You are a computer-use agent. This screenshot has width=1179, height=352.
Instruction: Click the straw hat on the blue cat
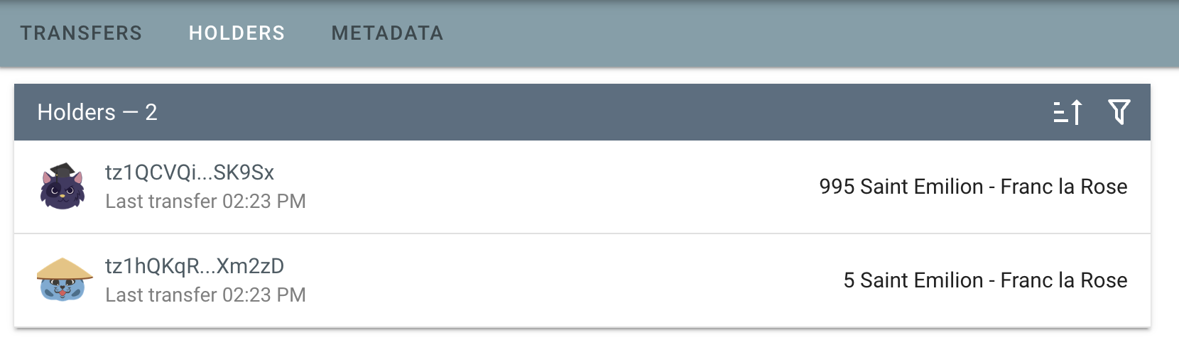[x=64, y=269]
